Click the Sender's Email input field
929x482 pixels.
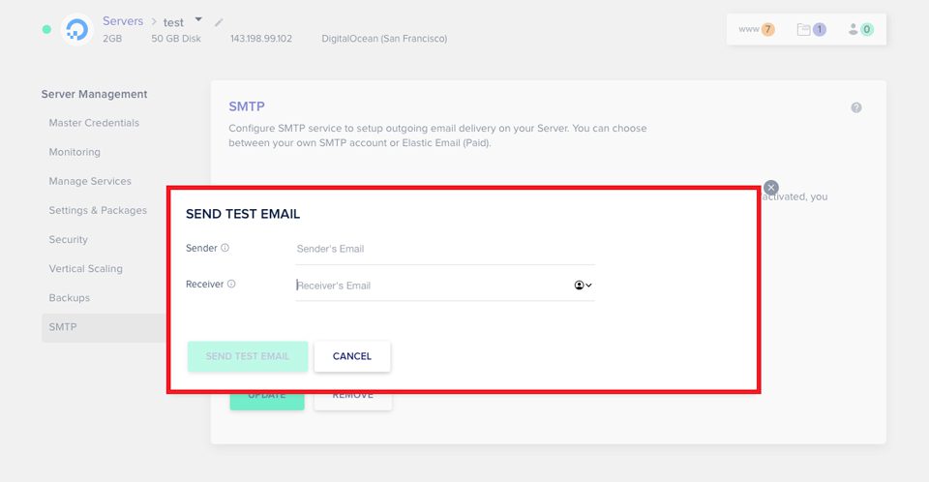click(445, 249)
